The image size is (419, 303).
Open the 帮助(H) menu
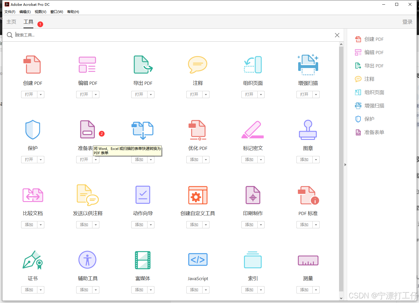tap(73, 12)
